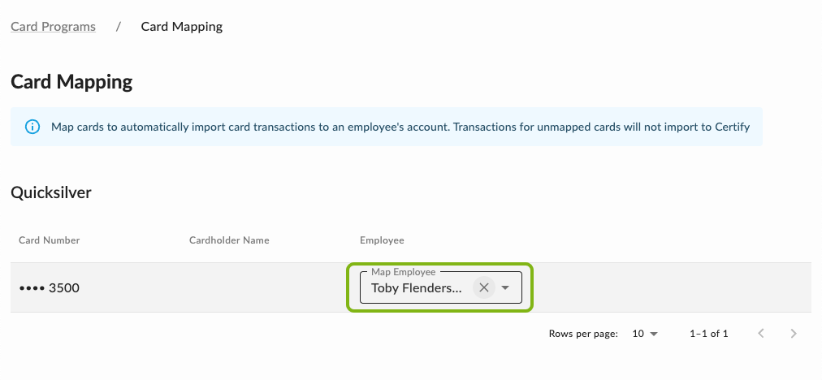Click the breadcrumb slash separator

pos(119,27)
